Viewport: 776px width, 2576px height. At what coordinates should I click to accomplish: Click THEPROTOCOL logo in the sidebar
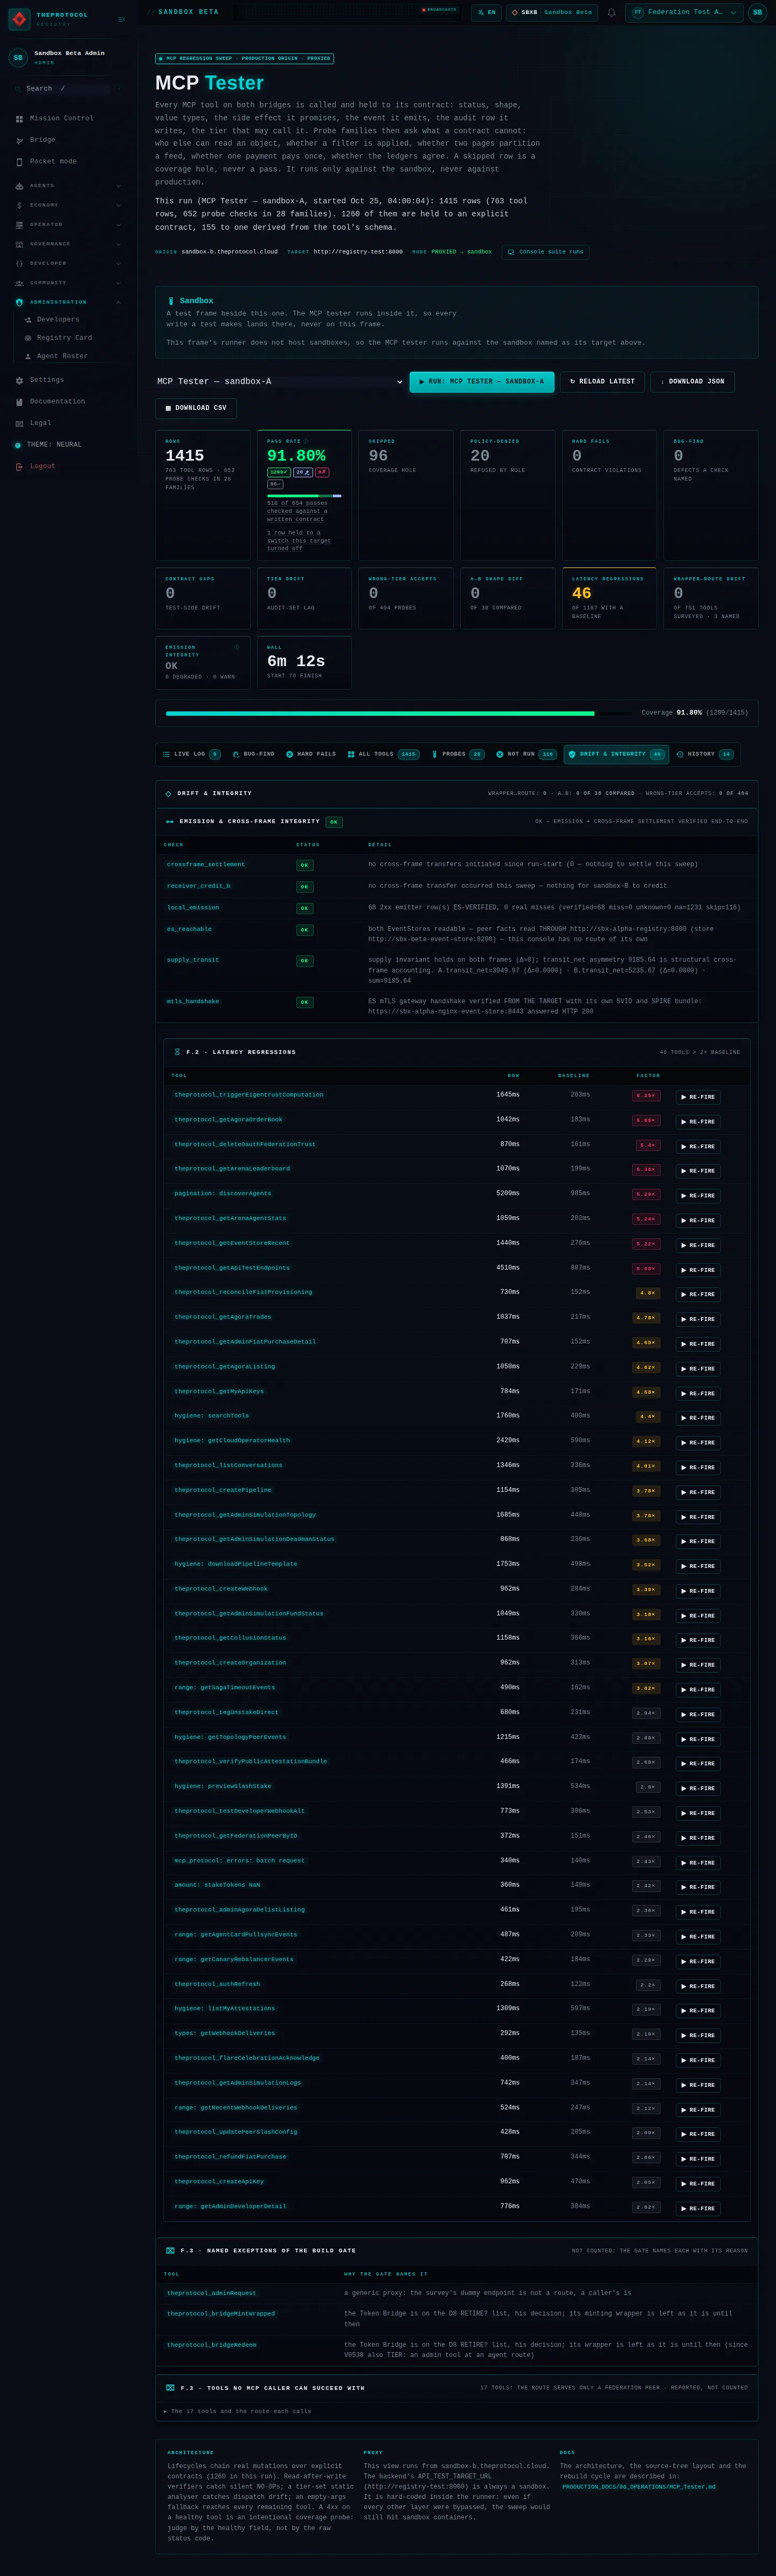coord(48,19)
